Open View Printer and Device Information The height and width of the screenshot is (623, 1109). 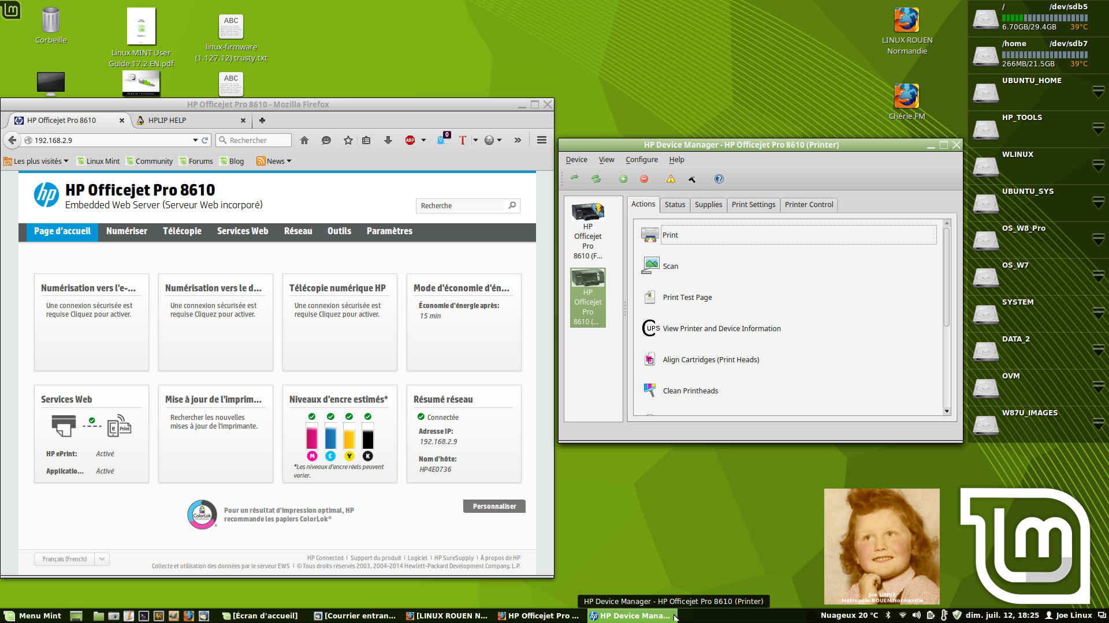[721, 328]
